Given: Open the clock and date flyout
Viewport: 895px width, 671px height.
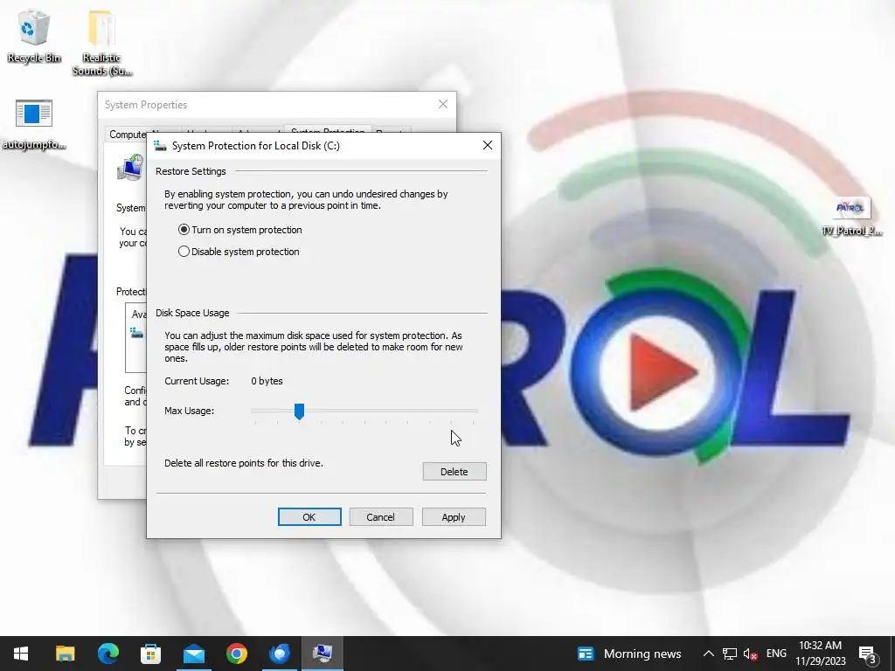Looking at the screenshot, I should pyautogui.click(x=820, y=654).
